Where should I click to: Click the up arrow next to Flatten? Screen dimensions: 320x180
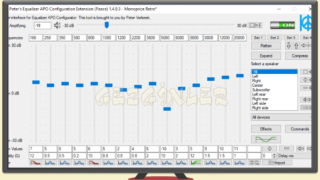296,46
